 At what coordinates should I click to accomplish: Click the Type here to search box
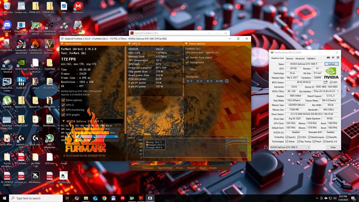(36, 198)
